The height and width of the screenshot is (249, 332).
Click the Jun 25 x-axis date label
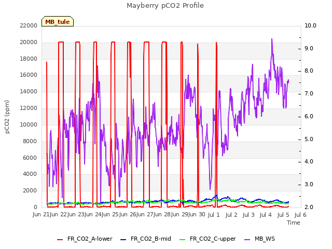[110, 215]
